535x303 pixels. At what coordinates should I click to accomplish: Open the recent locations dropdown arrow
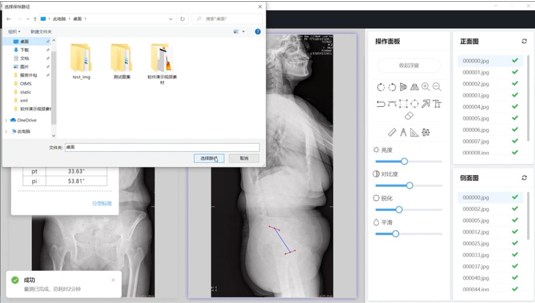(28, 19)
